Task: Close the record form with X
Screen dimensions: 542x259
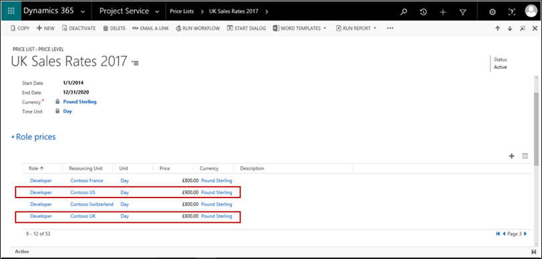Action: [535, 29]
